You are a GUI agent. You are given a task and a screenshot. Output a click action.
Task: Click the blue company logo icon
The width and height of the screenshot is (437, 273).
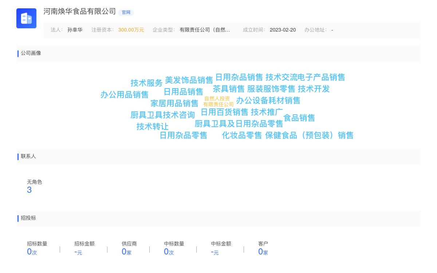pyautogui.click(x=26, y=18)
